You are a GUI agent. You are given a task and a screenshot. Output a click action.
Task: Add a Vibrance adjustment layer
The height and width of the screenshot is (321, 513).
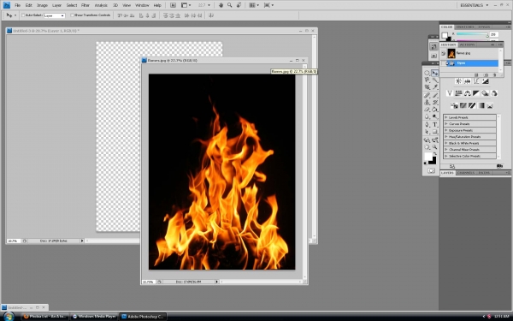click(450, 93)
